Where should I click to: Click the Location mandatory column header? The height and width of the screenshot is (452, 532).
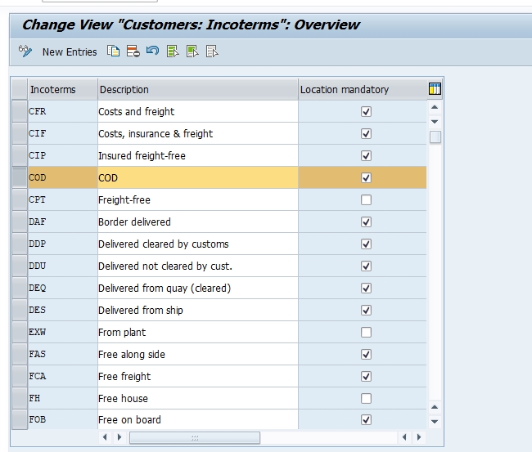pyautogui.click(x=363, y=89)
